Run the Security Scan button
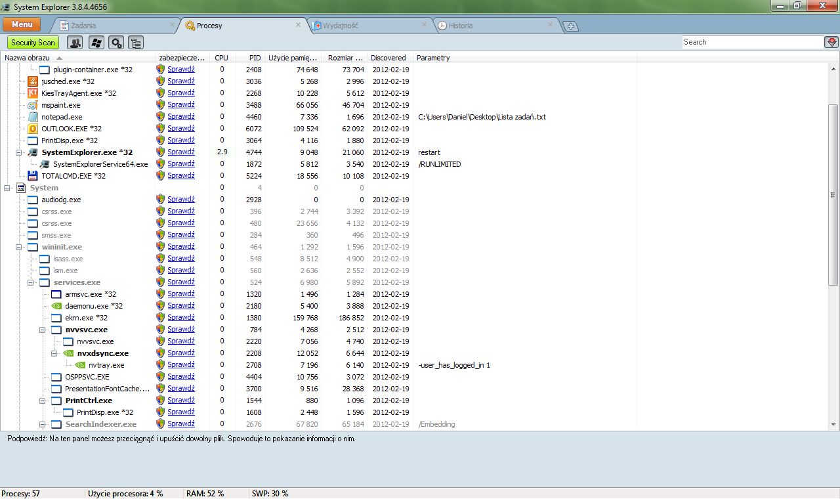Screen dimensions: 840x499 [33, 43]
